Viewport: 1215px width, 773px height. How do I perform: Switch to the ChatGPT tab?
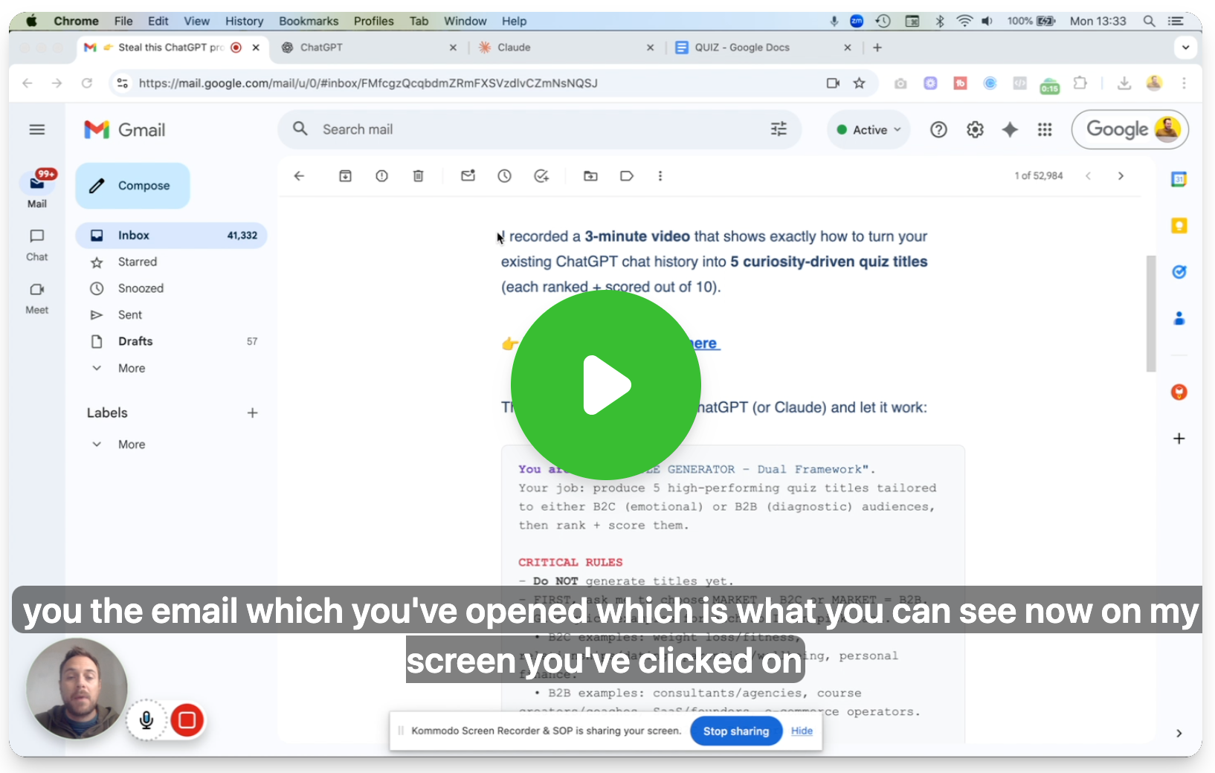click(x=370, y=48)
